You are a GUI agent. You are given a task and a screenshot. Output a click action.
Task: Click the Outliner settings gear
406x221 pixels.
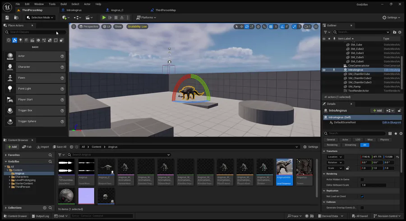(x=400, y=32)
